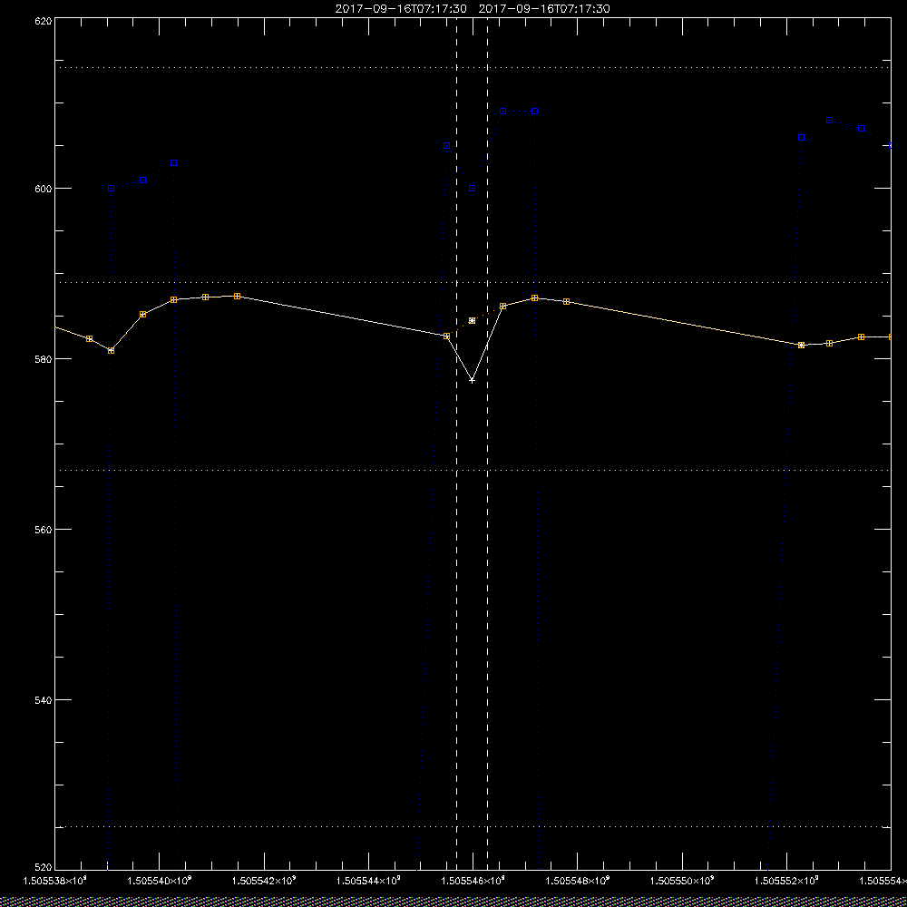Click the y-axis label 600

(44, 189)
